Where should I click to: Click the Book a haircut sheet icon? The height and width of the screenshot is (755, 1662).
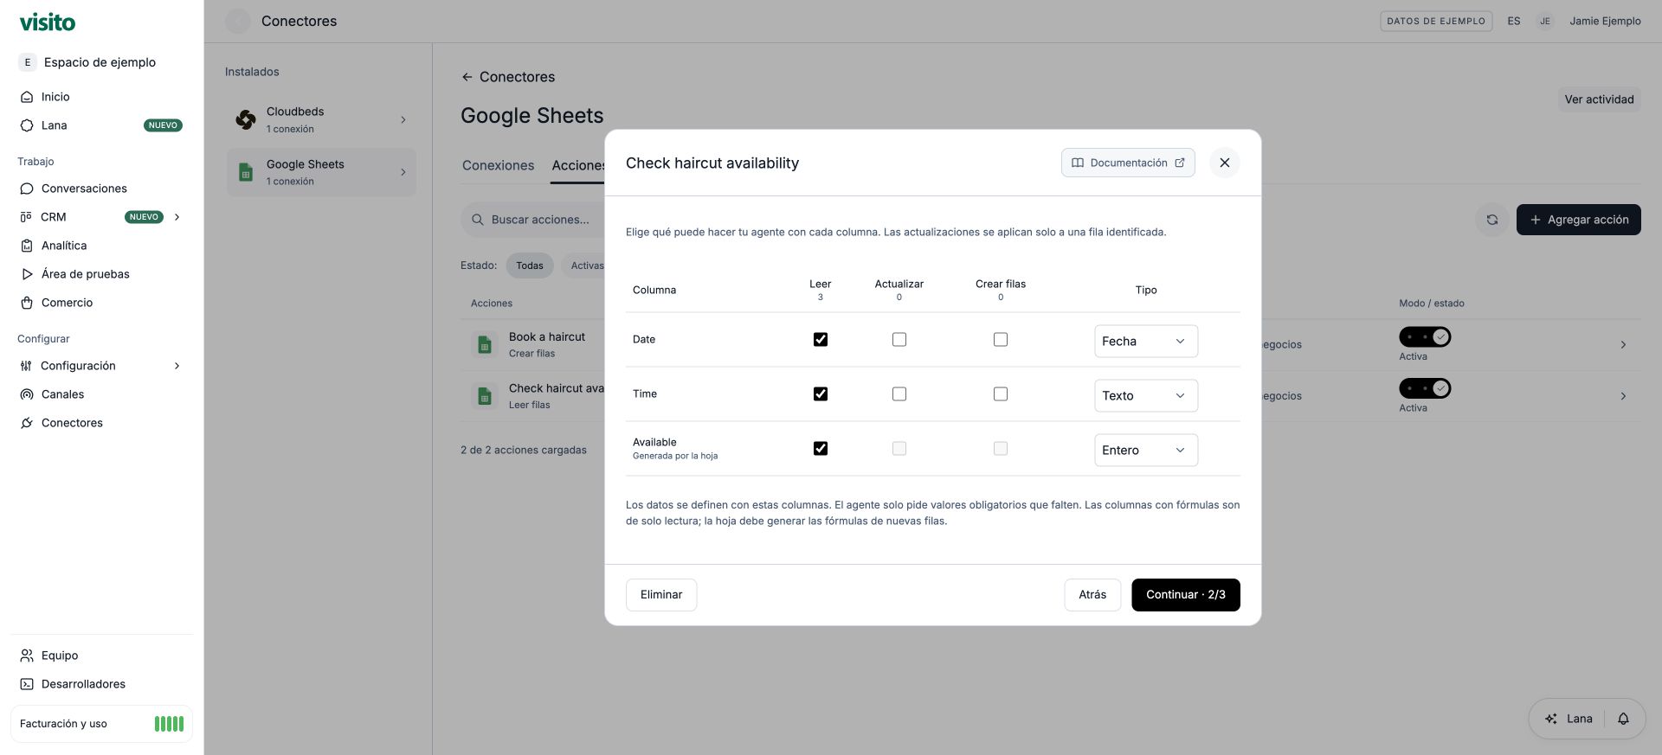point(485,344)
